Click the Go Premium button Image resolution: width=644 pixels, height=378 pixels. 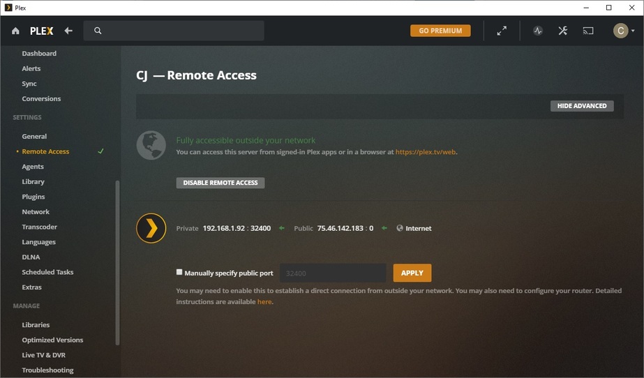click(440, 31)
